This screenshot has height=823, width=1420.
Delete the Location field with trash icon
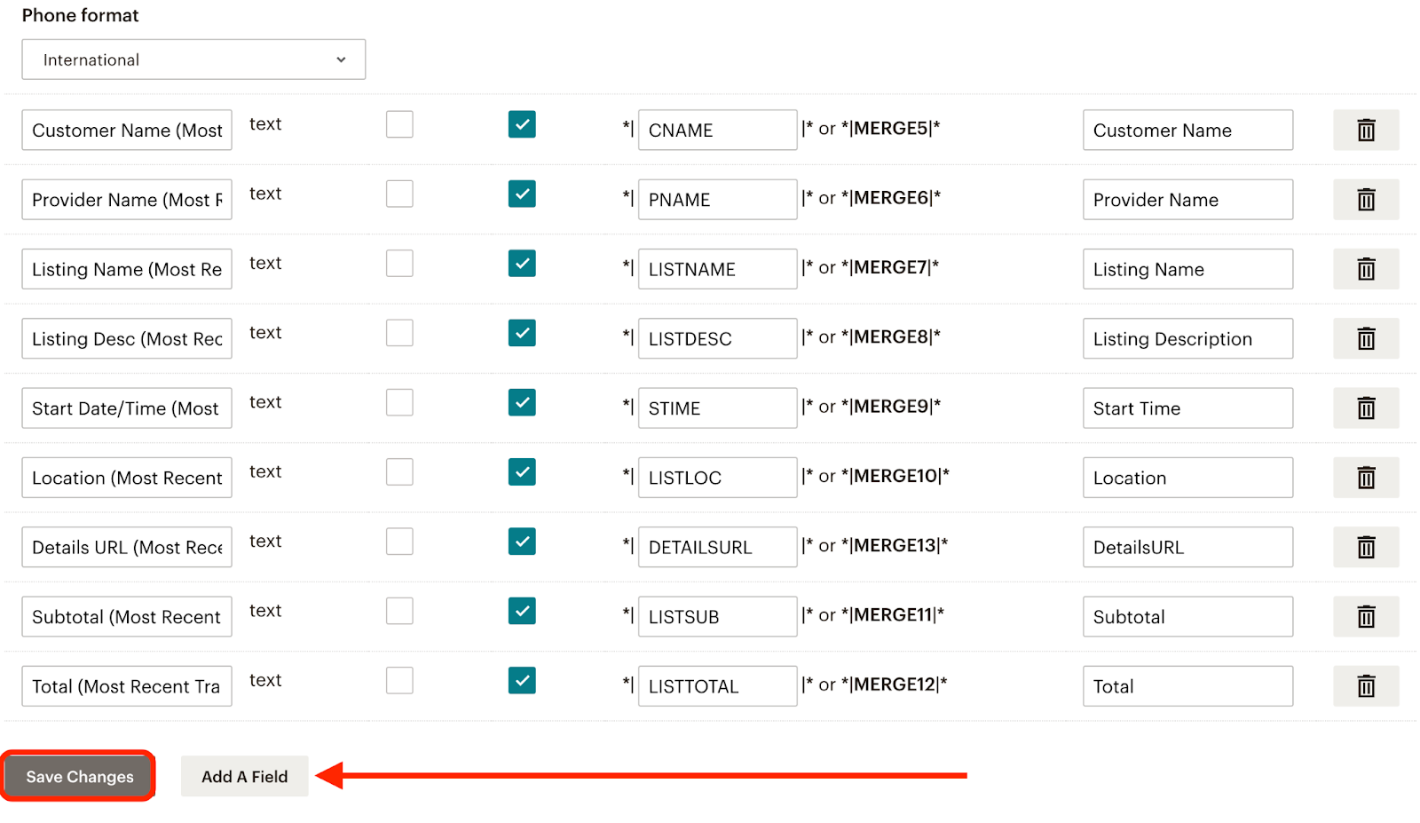(x=1366, y=478)
